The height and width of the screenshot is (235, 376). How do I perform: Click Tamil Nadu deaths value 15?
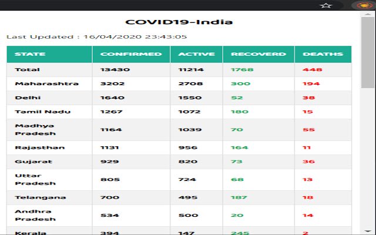point(308,112)
